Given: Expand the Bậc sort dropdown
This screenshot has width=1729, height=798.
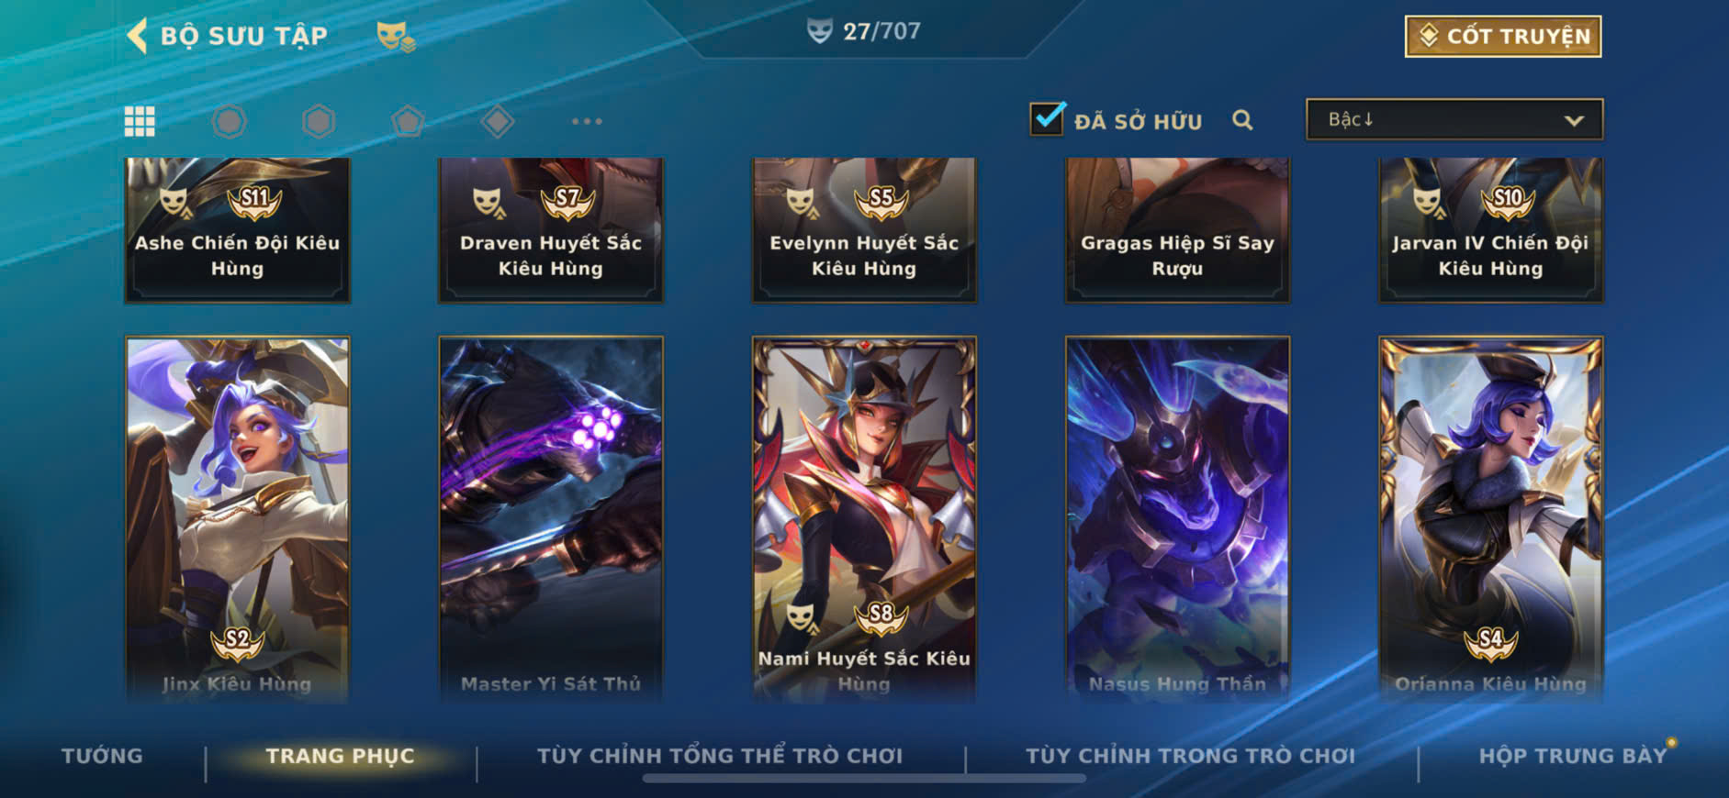Looking at the screenshot, I should 1454,119.
